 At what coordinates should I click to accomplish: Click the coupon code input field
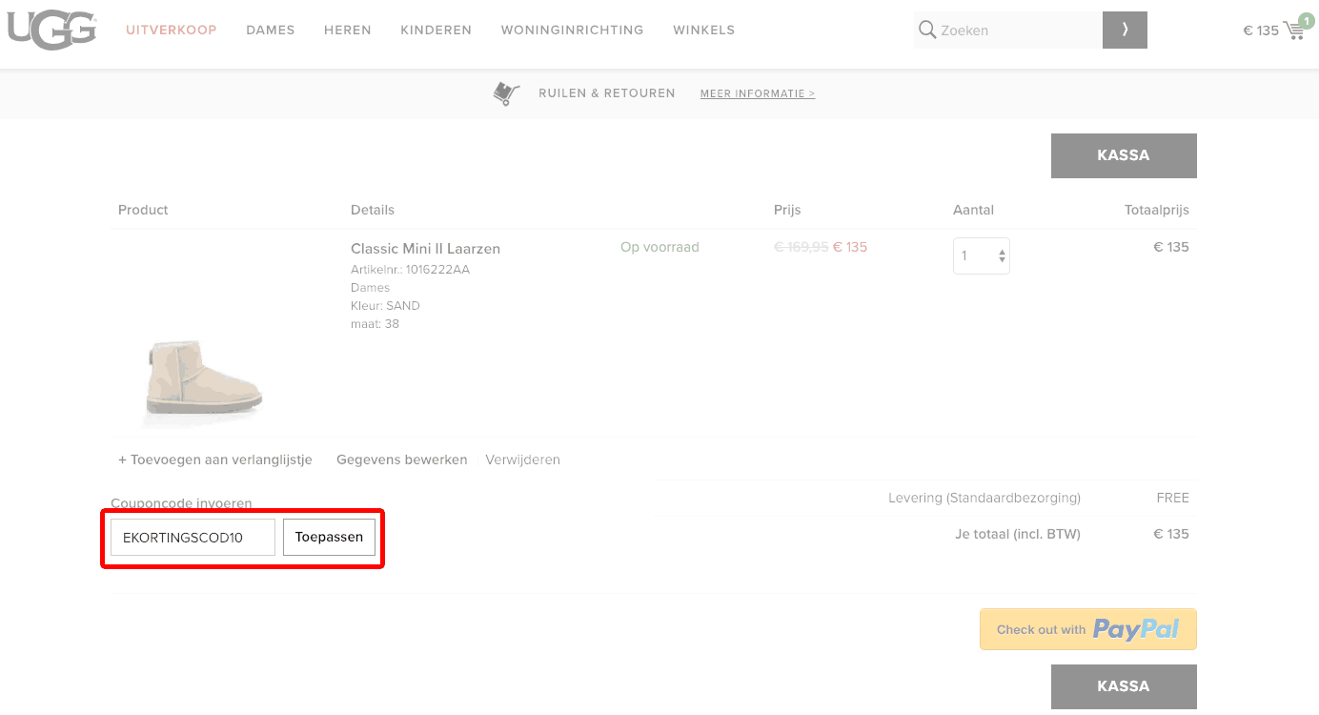point(193,538)
